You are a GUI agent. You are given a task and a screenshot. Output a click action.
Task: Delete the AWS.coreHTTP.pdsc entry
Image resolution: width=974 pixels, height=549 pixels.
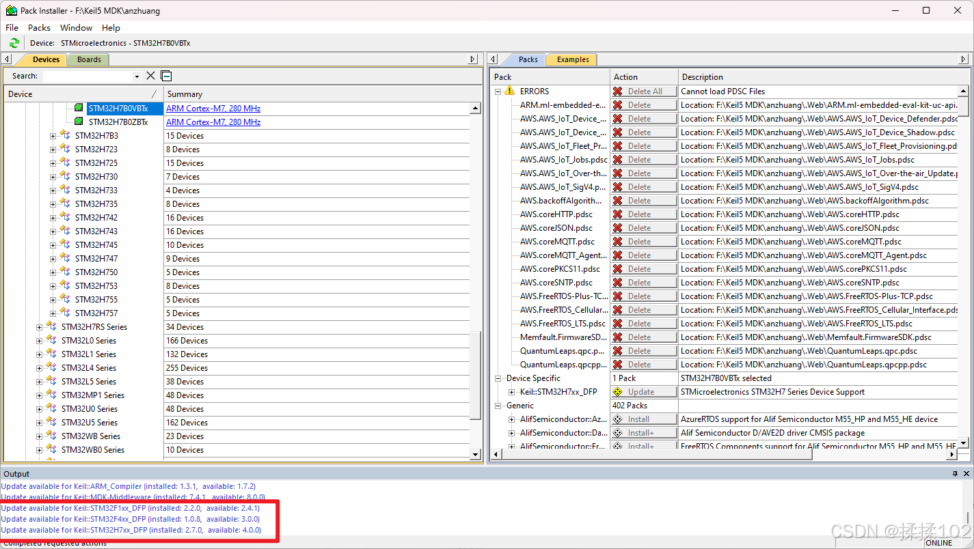[x=644, y=214]
